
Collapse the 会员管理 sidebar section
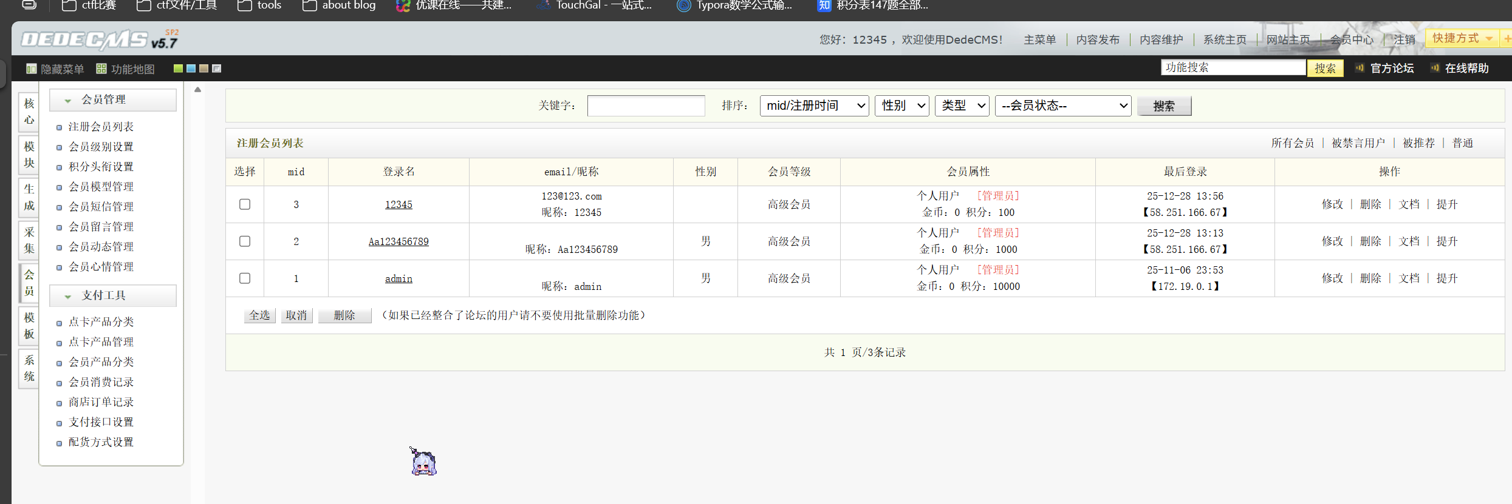pyautogui.click(x=113, y=100)
